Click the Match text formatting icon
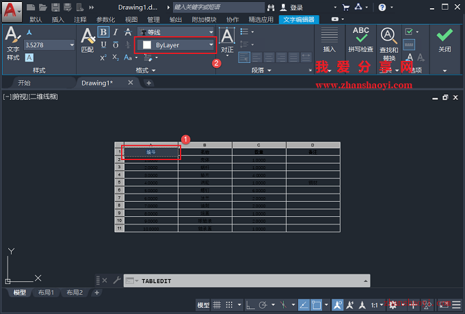The image size is (465, 314). (x=88, y=40)
